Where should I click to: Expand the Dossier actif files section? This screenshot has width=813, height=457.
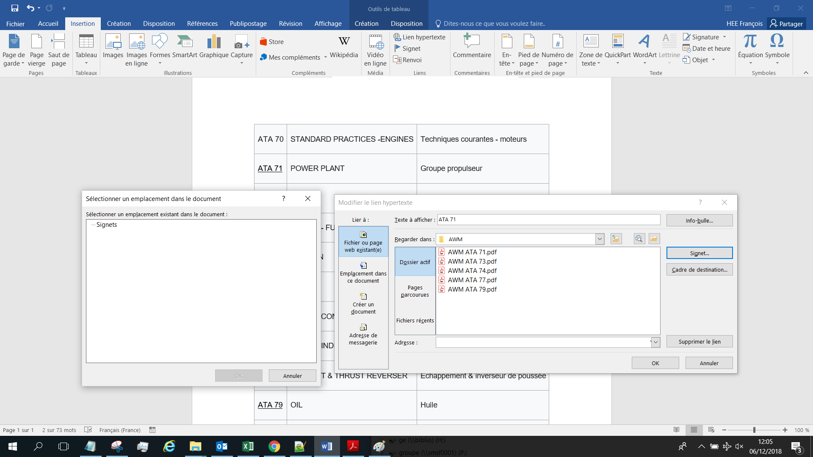(415, 262)
